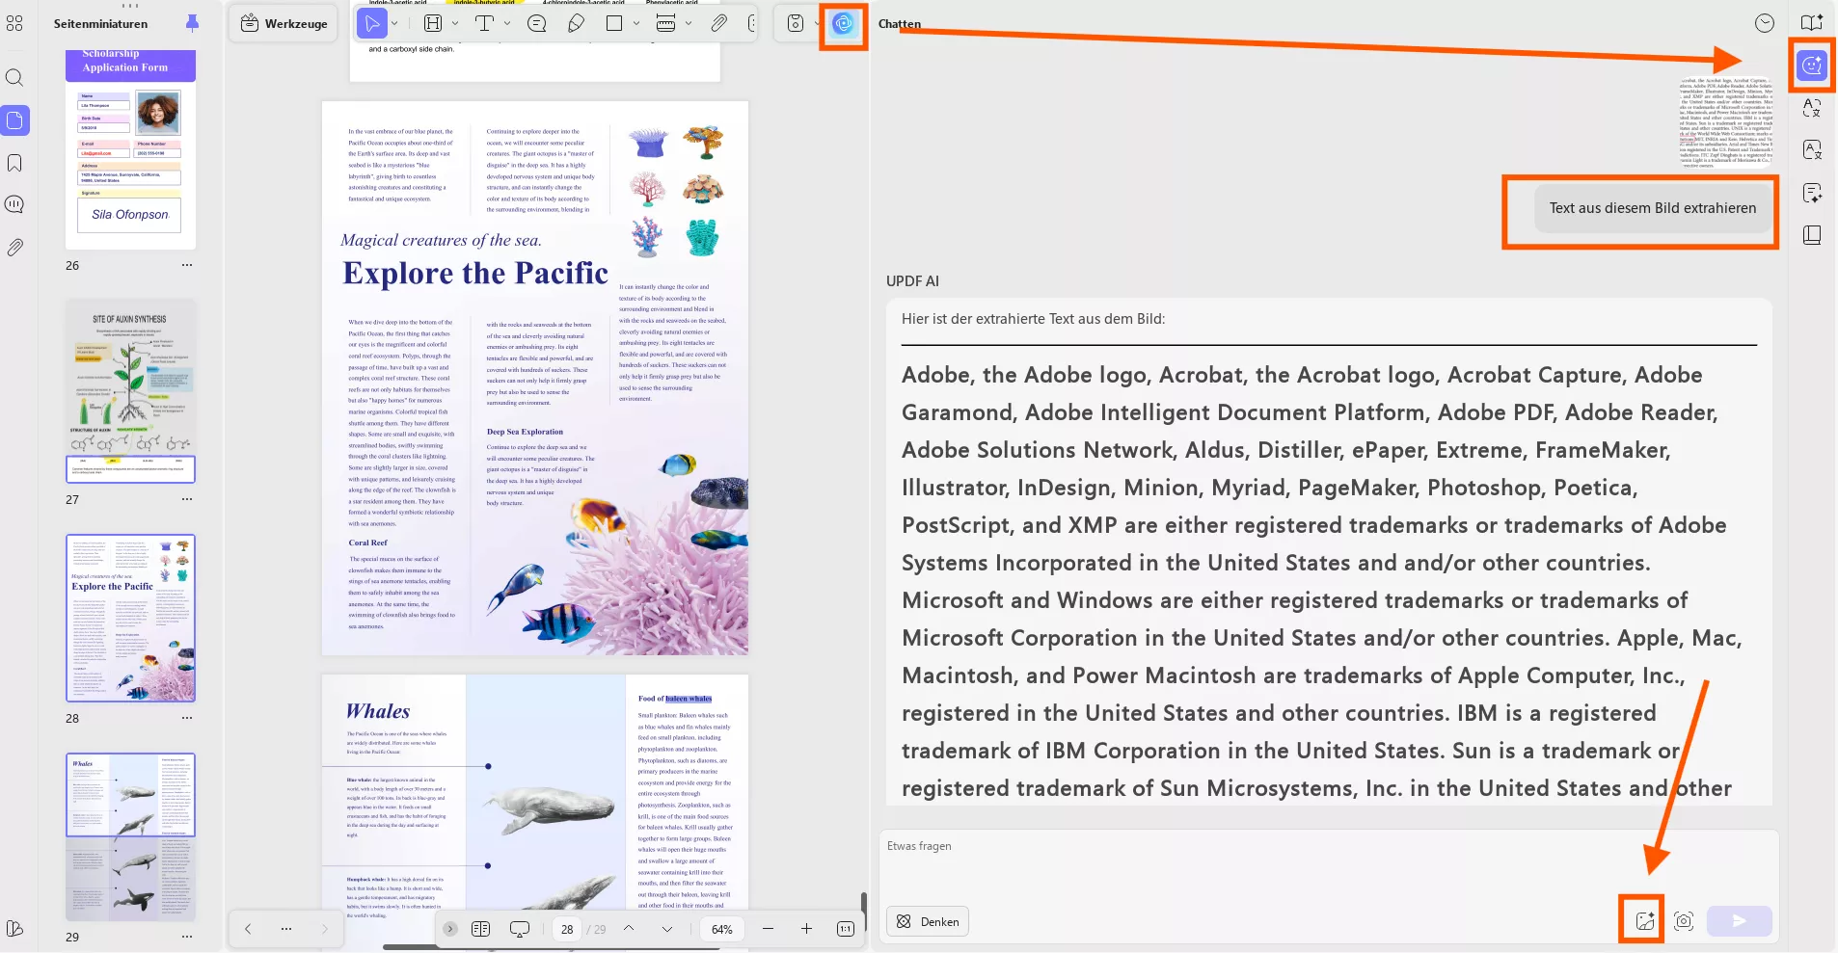This screenshot has width=1838, height=953.
Task: Toggle the Denken thinking mode button
Action: (928, 921)
